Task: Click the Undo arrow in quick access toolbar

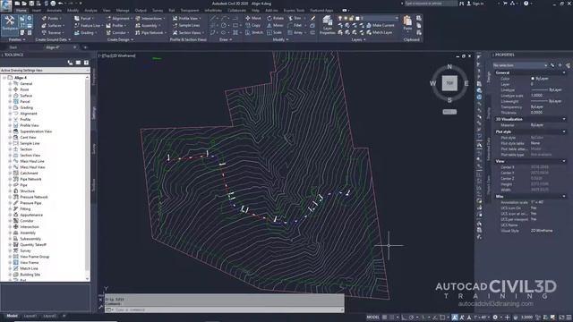Action: (x=61, y=4)
